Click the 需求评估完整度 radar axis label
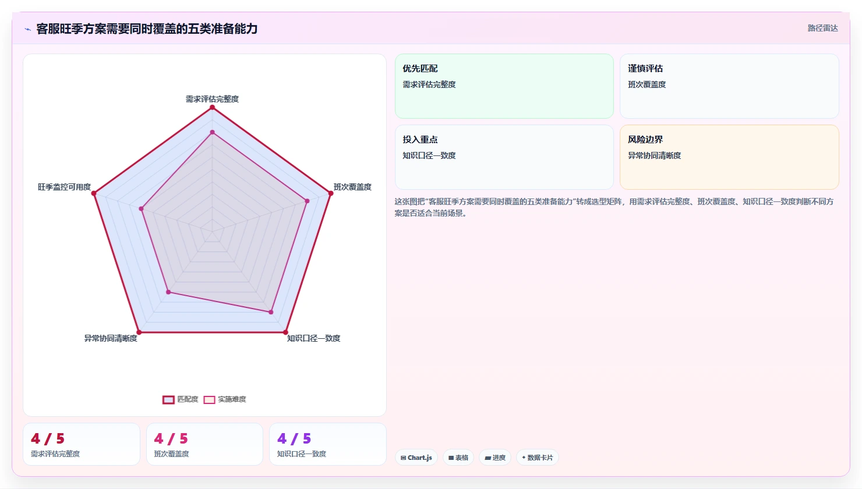This screenshot has height=489, width=862. 212,99
